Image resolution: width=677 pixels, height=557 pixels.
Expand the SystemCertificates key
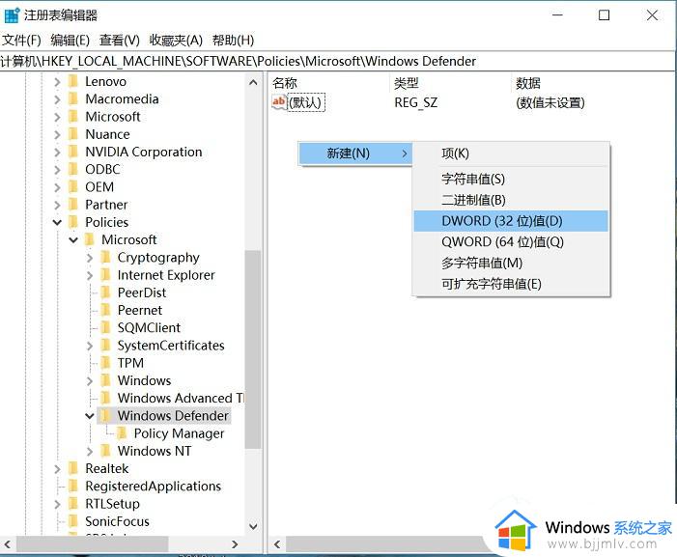point(90,346)
